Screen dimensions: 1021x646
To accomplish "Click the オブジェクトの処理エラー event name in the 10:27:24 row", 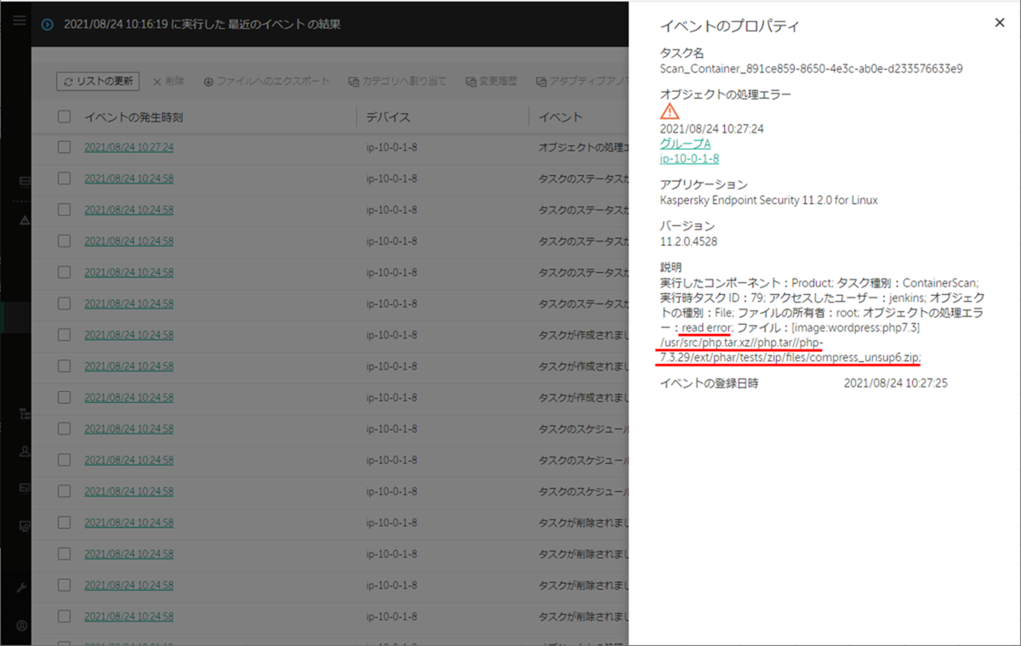I will (x=584, y=147).
